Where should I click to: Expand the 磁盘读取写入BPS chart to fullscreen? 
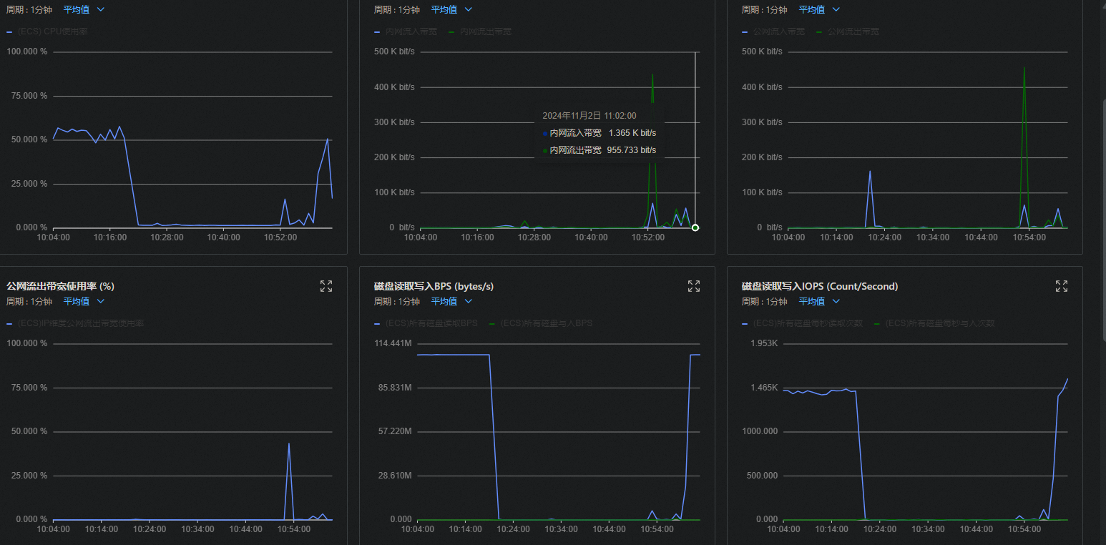coord(694,286)
